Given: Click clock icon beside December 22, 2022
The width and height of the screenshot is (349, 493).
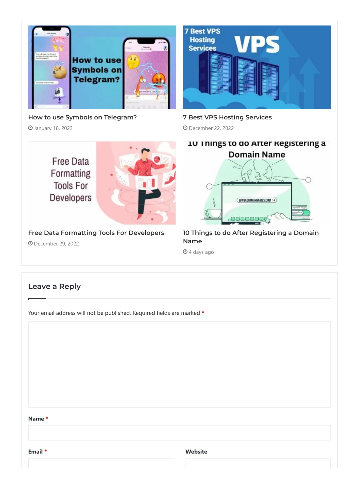Looking at the screenshot, I should 185,128.
